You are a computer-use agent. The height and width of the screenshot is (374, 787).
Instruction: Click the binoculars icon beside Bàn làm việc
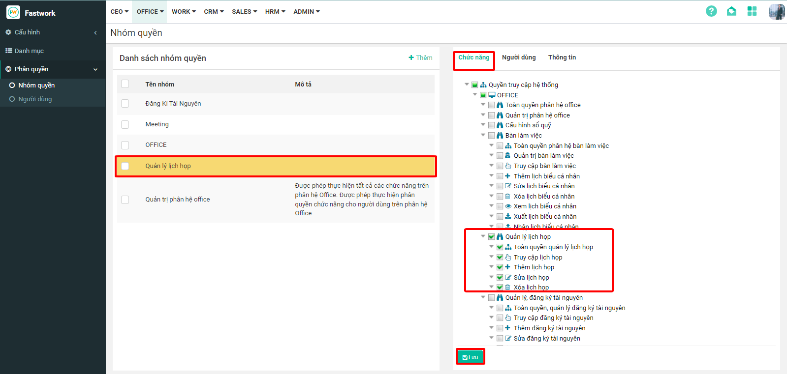pos(500,136)
